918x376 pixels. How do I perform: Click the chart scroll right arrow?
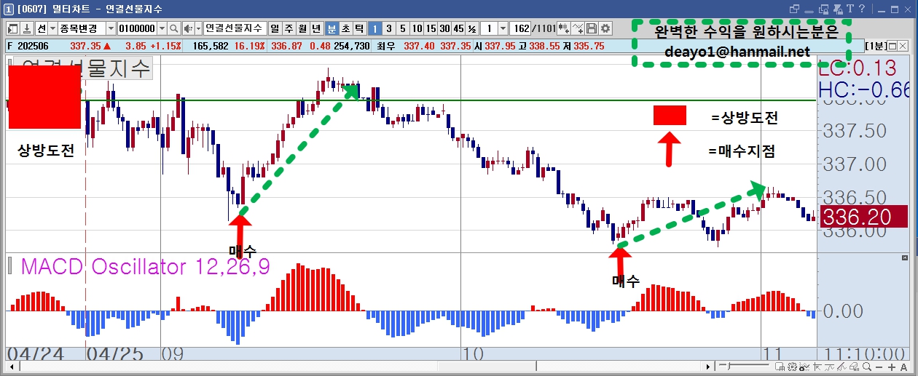point(708,367)
